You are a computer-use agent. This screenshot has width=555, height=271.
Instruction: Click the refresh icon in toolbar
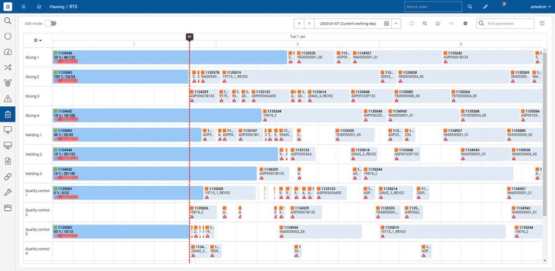412,23
